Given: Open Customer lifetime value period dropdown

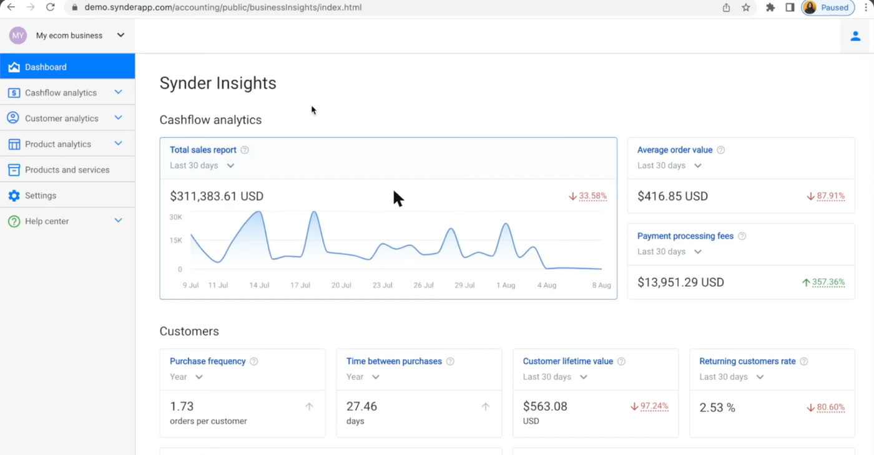Looking at the screenshot, I should coord(556,377).
